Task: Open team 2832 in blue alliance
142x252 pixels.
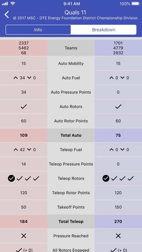Action: 118,53
